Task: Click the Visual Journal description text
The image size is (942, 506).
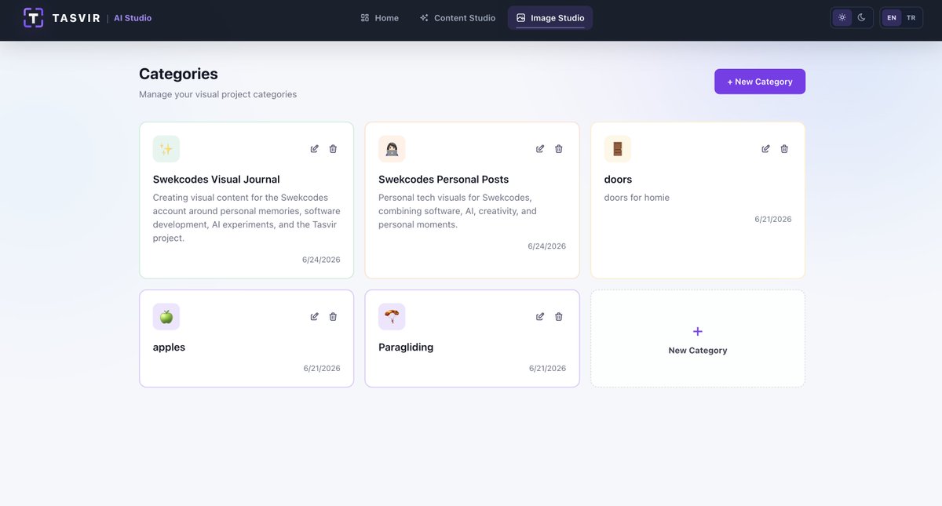Action: 246,218
